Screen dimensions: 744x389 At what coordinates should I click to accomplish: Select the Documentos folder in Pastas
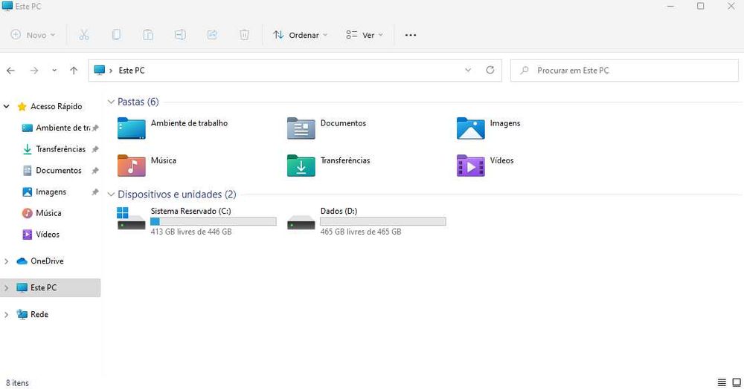click(327, 128)
